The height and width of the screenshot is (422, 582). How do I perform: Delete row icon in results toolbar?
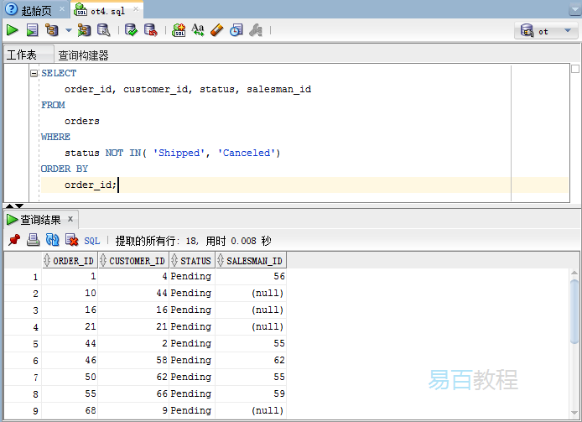(x=71, y=240)
